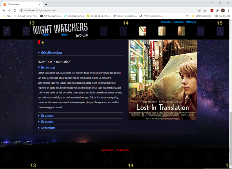Open the profile avatar menu
This screenshot has height=169, width=232.
point(223,10)
